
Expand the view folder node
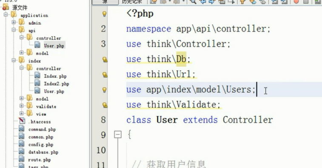(22, 113)
